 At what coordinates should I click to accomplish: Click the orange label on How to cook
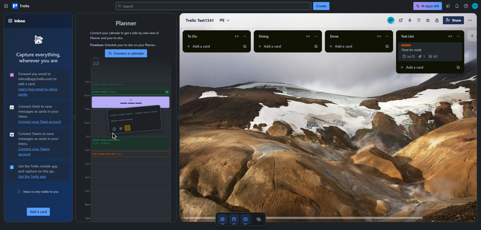coord(406,45)
